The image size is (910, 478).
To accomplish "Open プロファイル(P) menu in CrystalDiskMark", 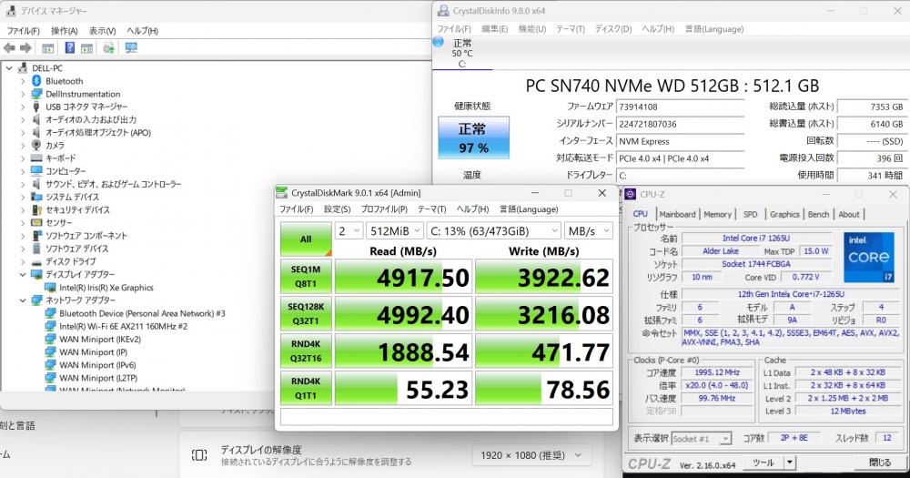I will point(384,209).
